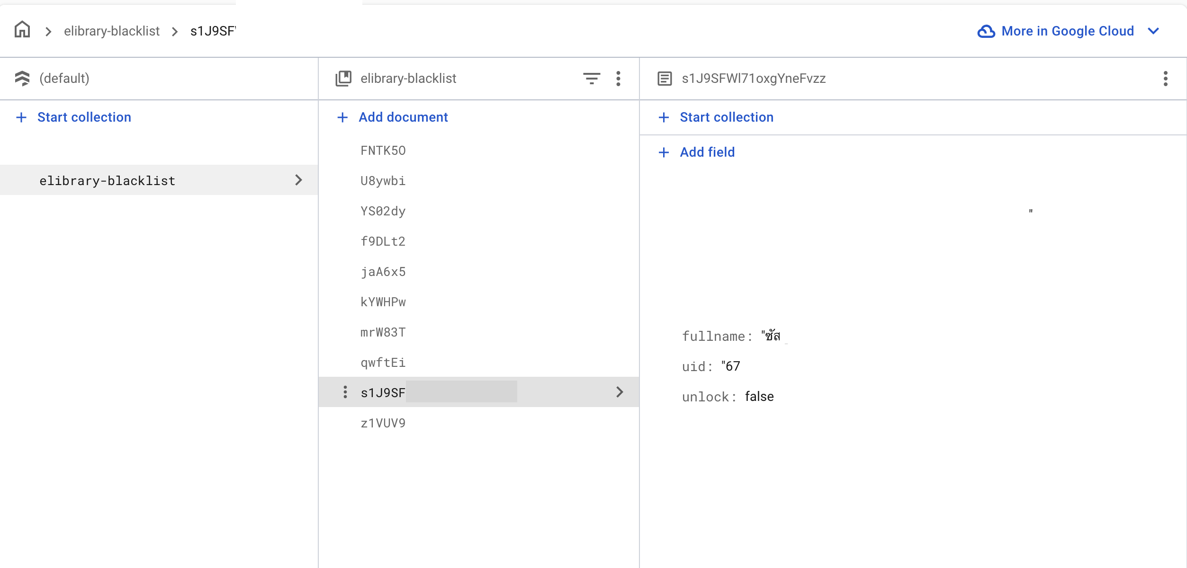Navigate home using the house icon
The width and height of the screenshot is (1187, 568).
[x=22, y=30]
